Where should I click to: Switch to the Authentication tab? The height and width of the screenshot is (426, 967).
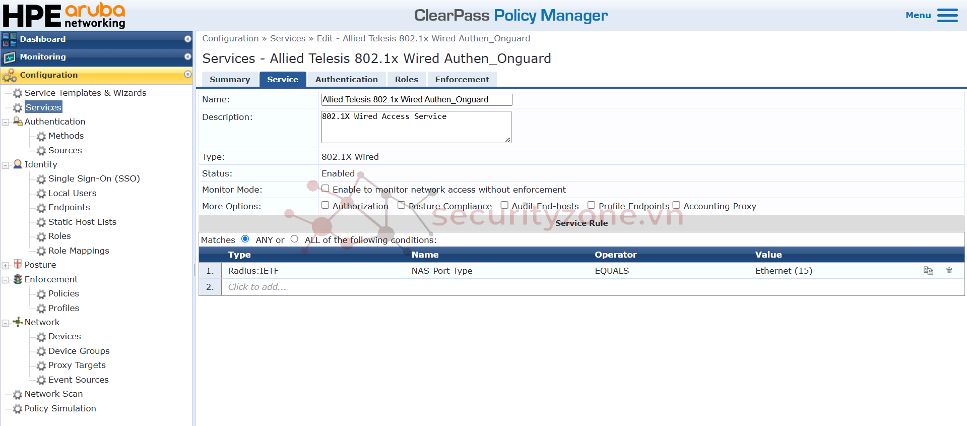347,80
